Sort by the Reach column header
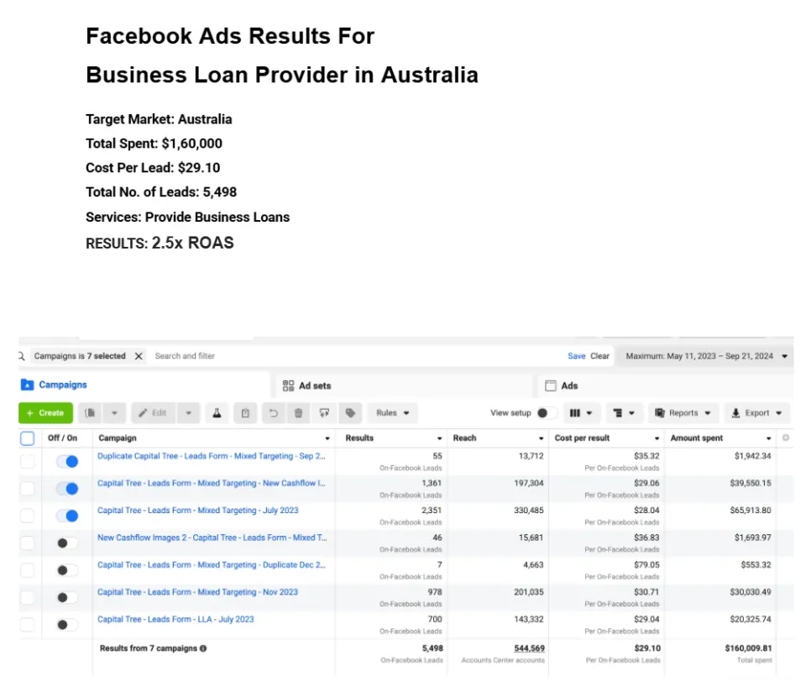Image resolution: width=806 pixels, height=692 pixels. [x=498, y=438]
